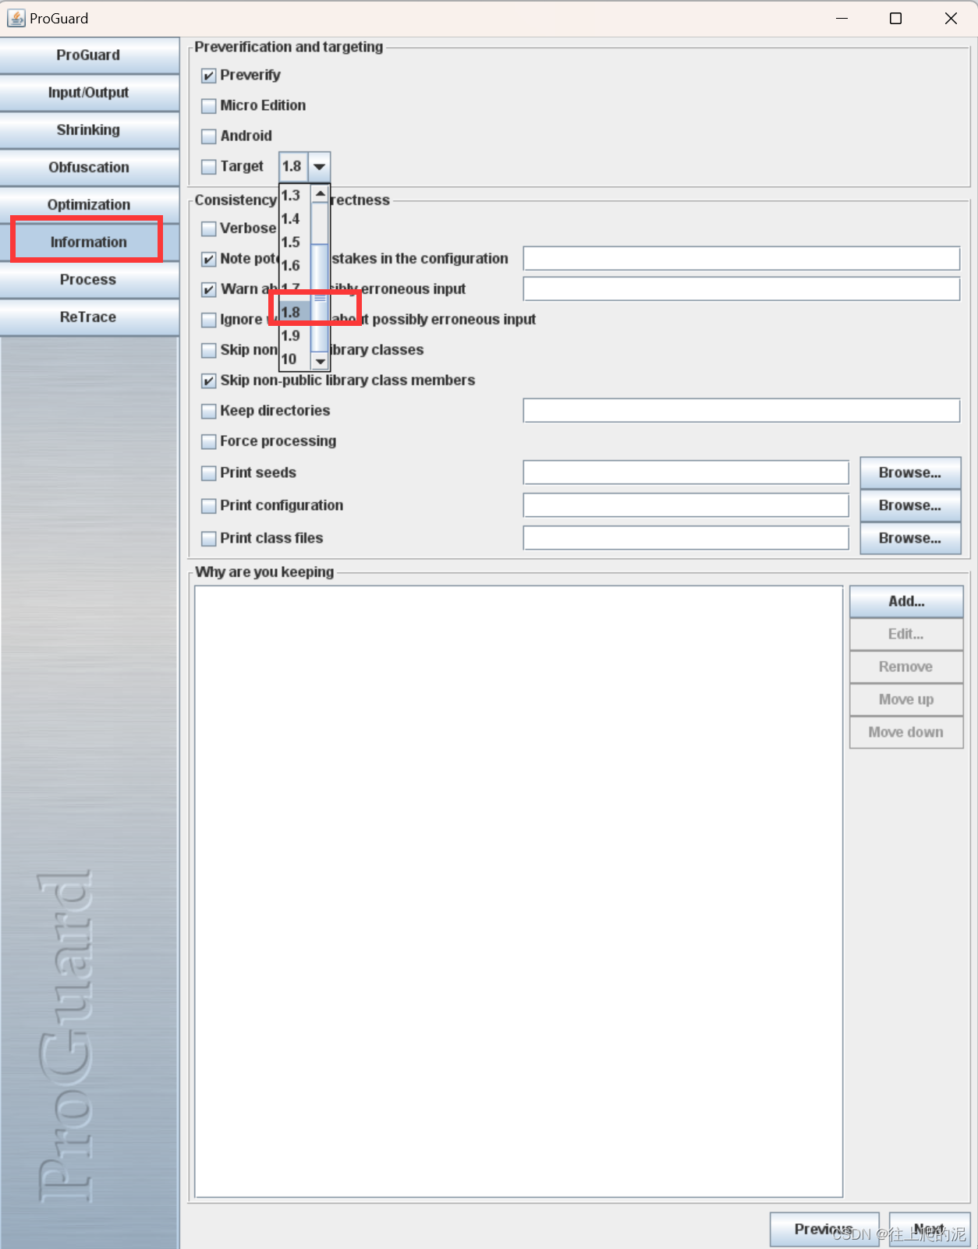
Task: Enable Ignore warnings about possibly erroneous input
Action: click(x=208, y=320)
